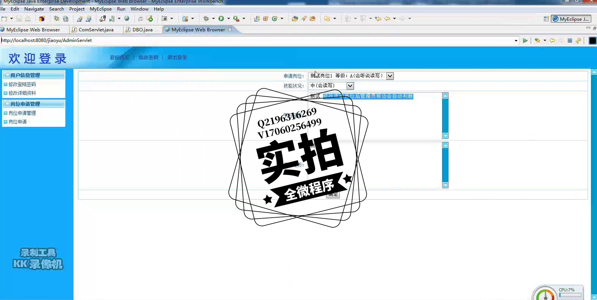Open the web browser globe toolbar icon
Viewport: 597px width, 300px height.
click(x=127, y=19)
